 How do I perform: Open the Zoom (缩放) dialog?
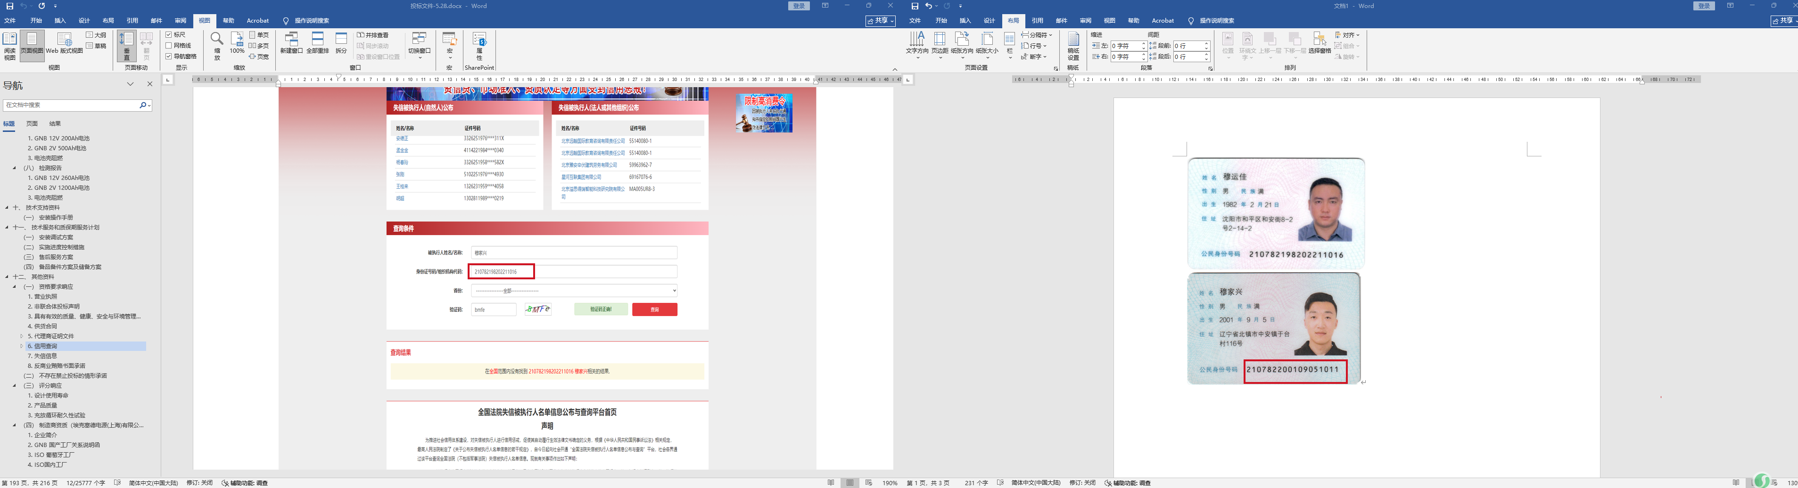pos(217,46)
